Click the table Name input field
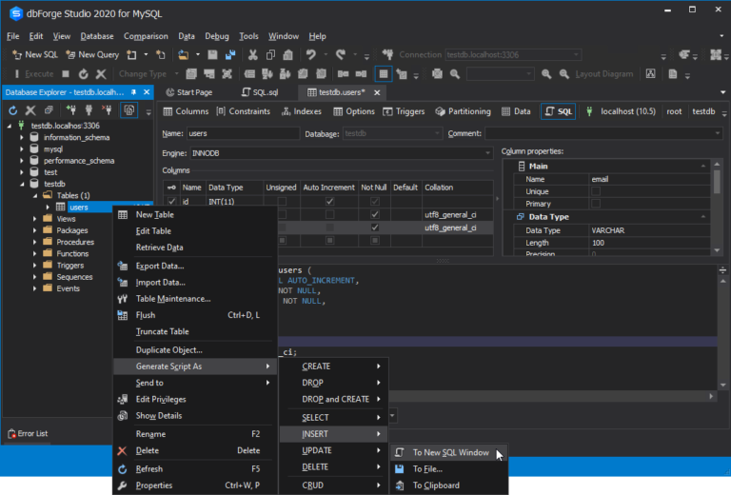 pos(242,134)
